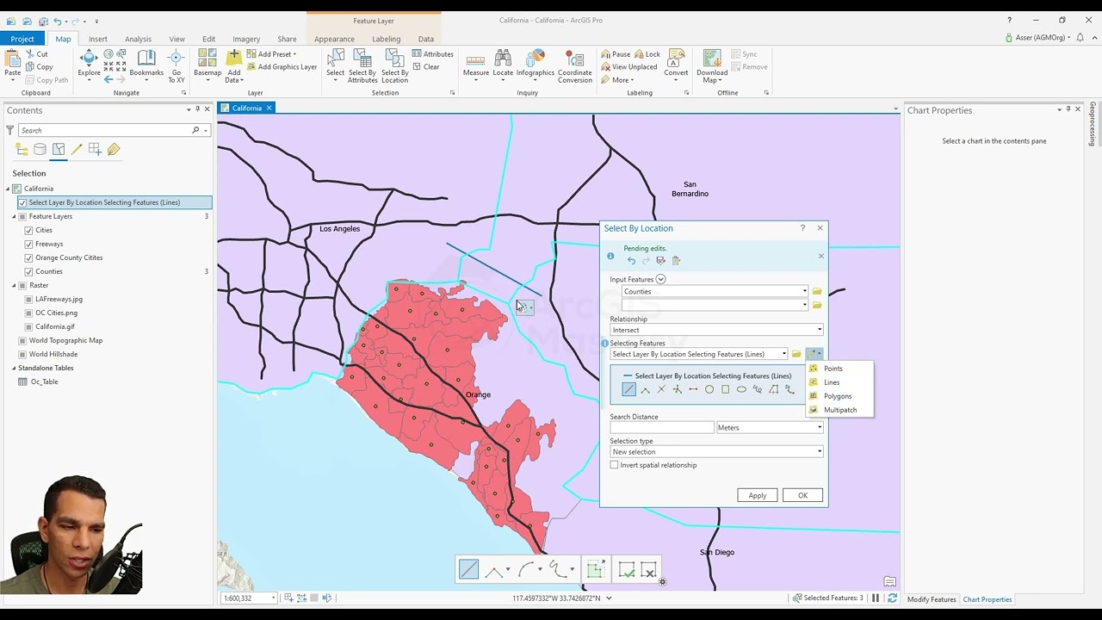
Task: Open the Analysis ribbon tab
Action: (x=138, y=39)
